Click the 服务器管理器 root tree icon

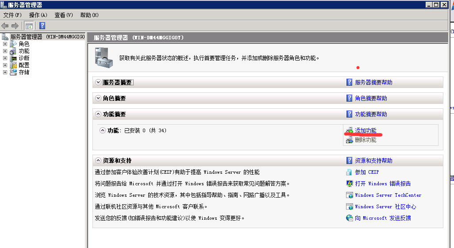click(x=5, y=37)
